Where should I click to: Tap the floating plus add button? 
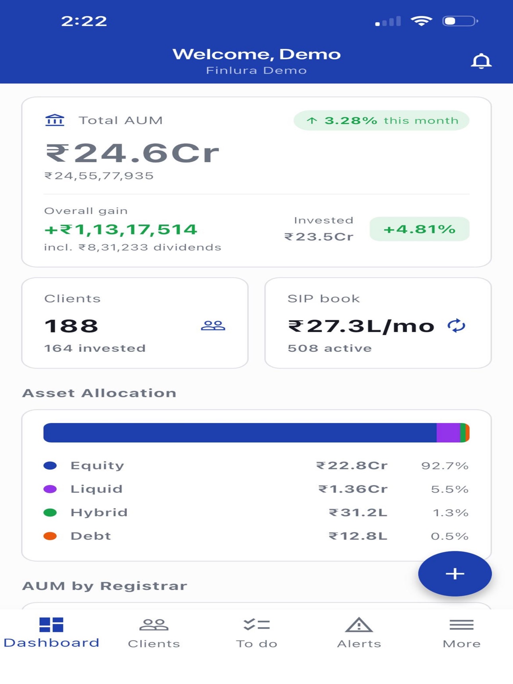click(455, 573)
